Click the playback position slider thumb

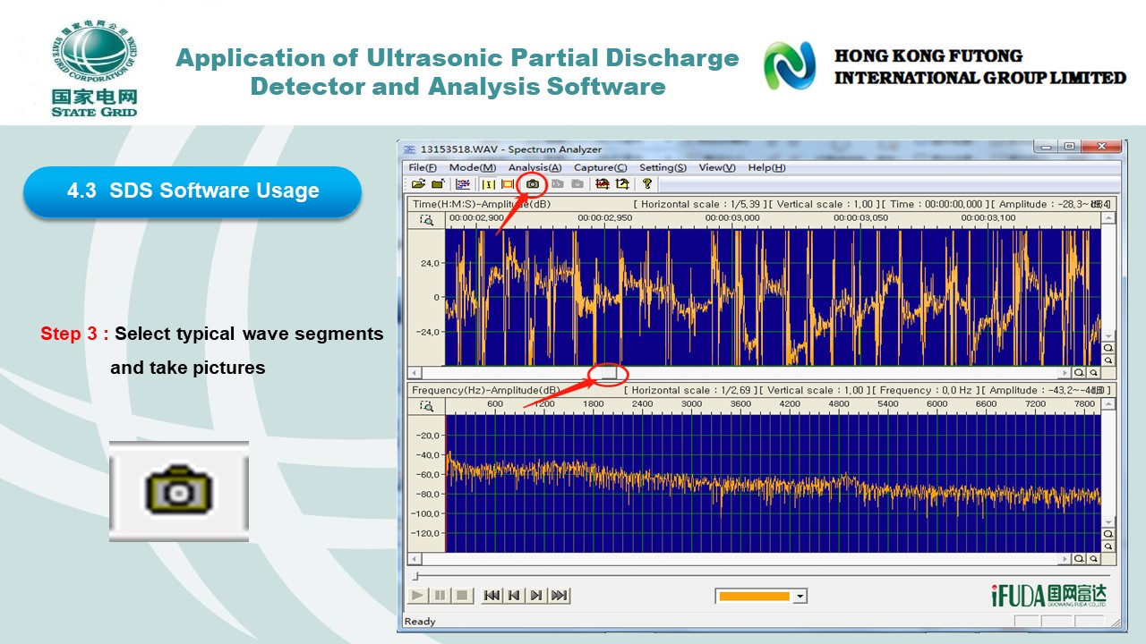click(x=415, y=576)
